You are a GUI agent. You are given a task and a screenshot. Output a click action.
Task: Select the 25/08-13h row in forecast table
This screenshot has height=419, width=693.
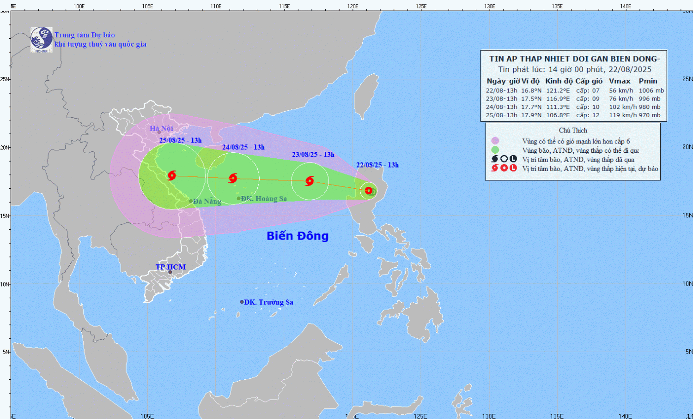point(573,115)
